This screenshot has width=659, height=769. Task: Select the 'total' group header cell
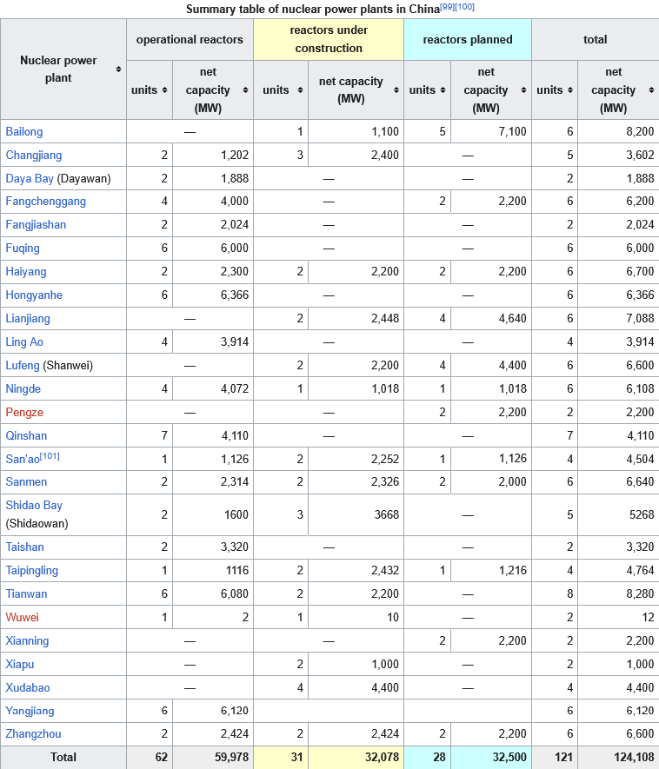pos(596,40)
